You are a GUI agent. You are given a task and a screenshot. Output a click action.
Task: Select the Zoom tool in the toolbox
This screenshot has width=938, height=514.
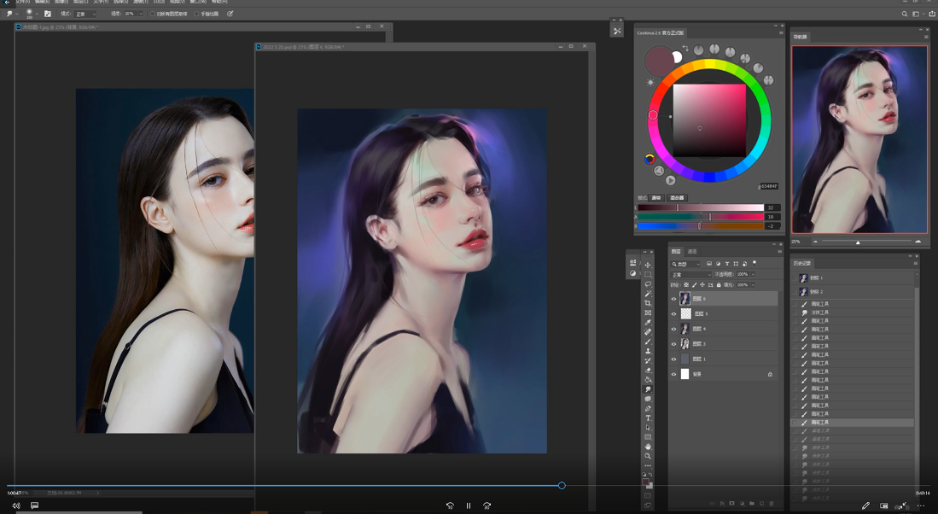648,456
